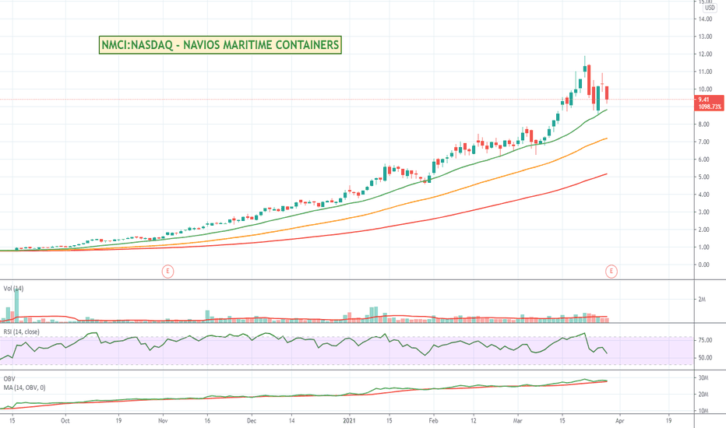Click the Feb date label on time axis
This screenshot has height=428, width=726.
point(433,420)
